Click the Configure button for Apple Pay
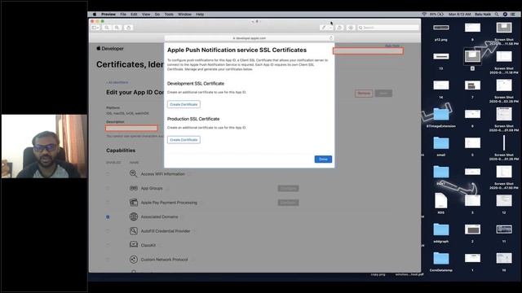Screen dimensions: 522x293 [288, 203]
